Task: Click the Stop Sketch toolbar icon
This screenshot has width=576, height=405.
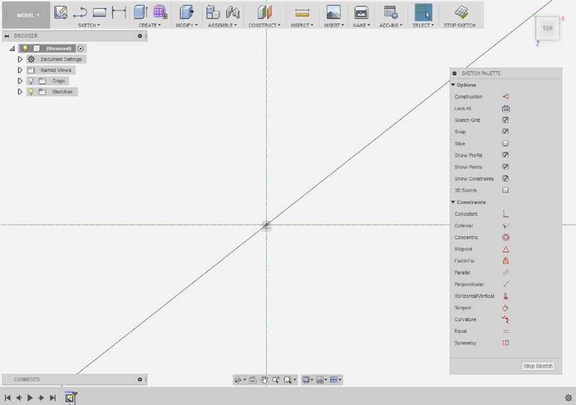Action: point(461,12)
